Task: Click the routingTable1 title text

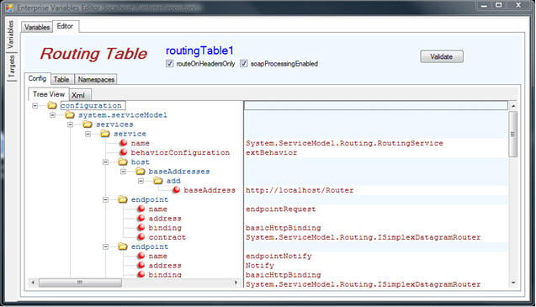Action: click(199, 50)
